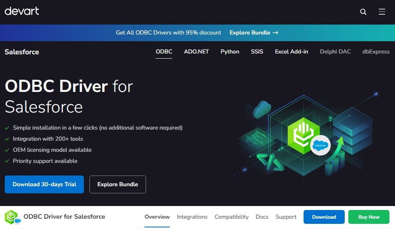
Task: Click the green Buy Now button
Action: tap(369, 217)
